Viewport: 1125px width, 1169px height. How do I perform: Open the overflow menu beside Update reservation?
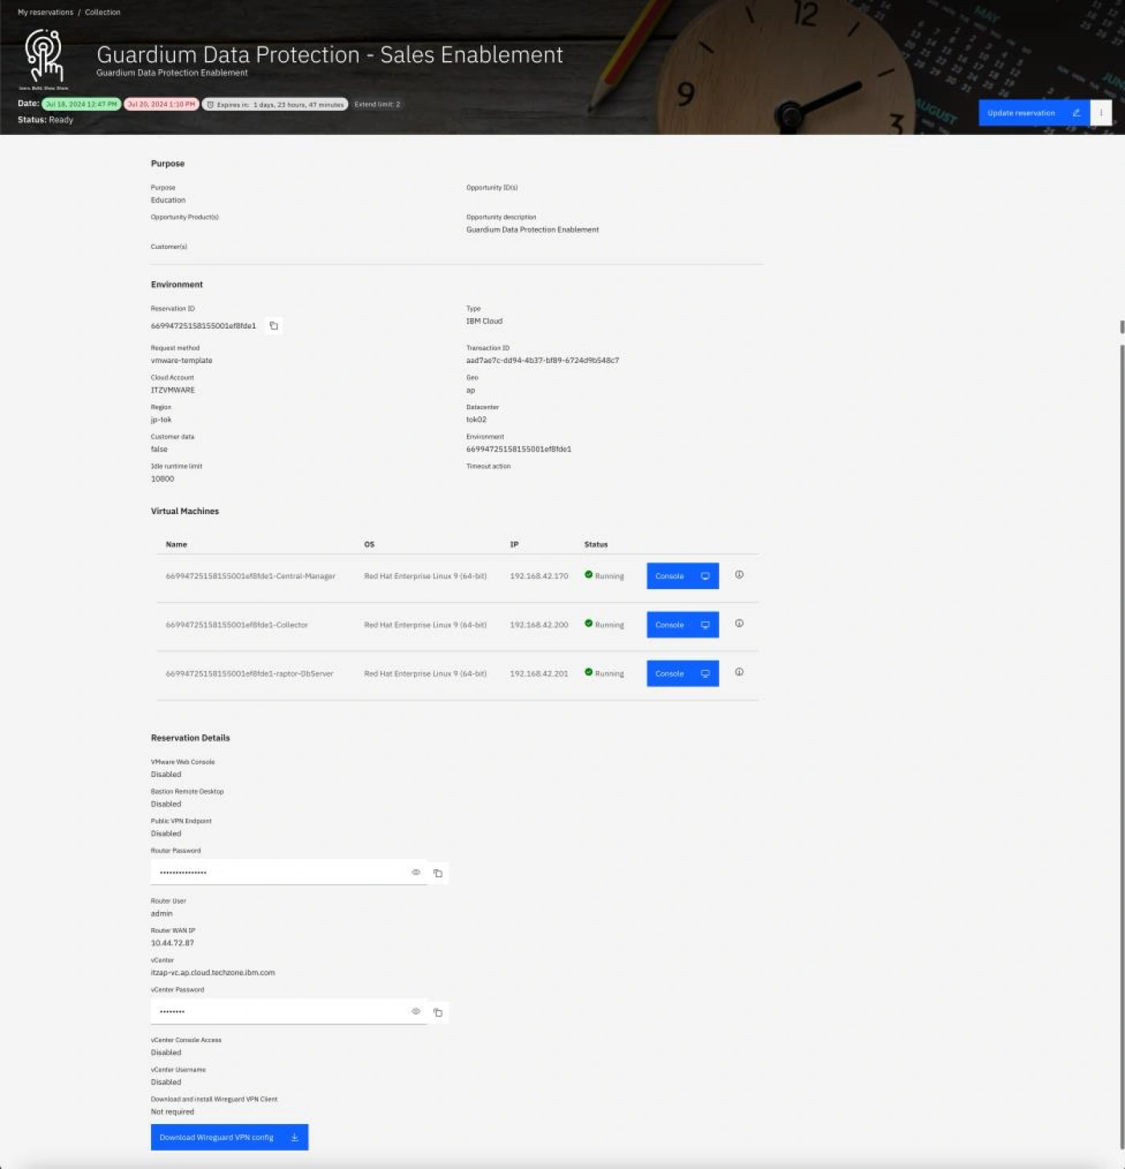click(x=1101, y=112)
